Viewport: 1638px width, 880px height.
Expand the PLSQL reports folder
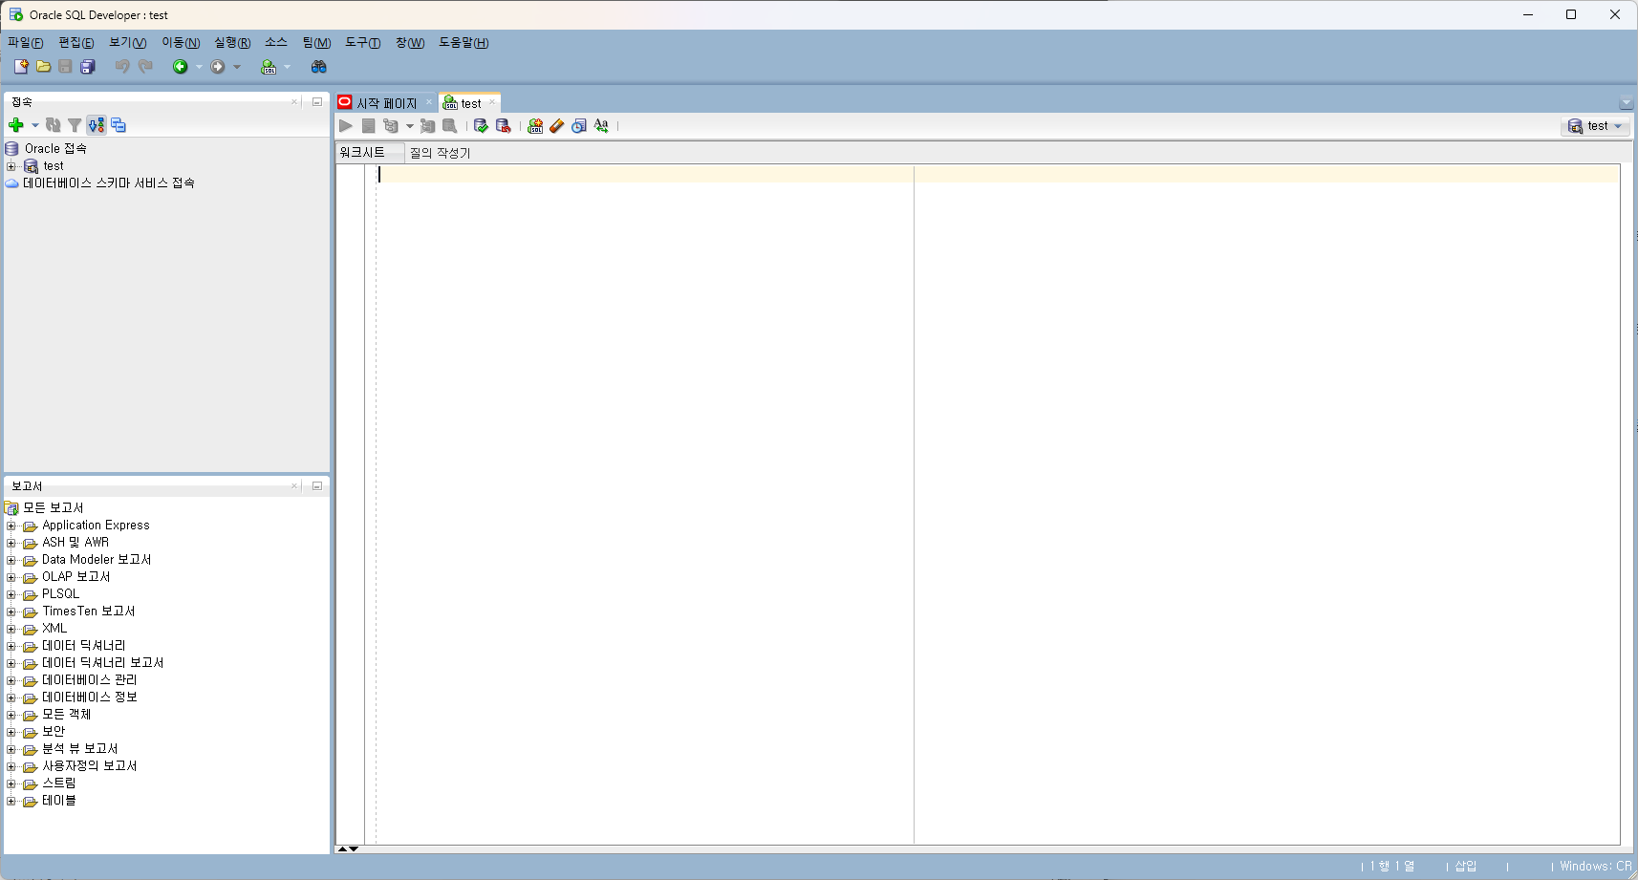point(11,594)
